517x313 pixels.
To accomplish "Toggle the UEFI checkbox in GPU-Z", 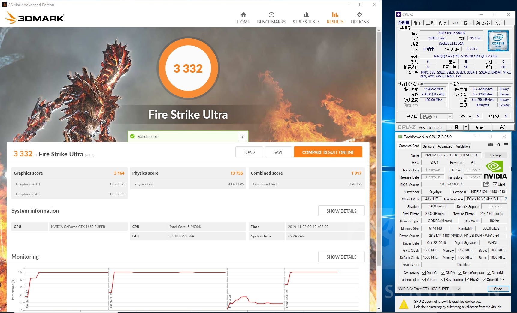I will pyautogui.click(x=495, y=184).
